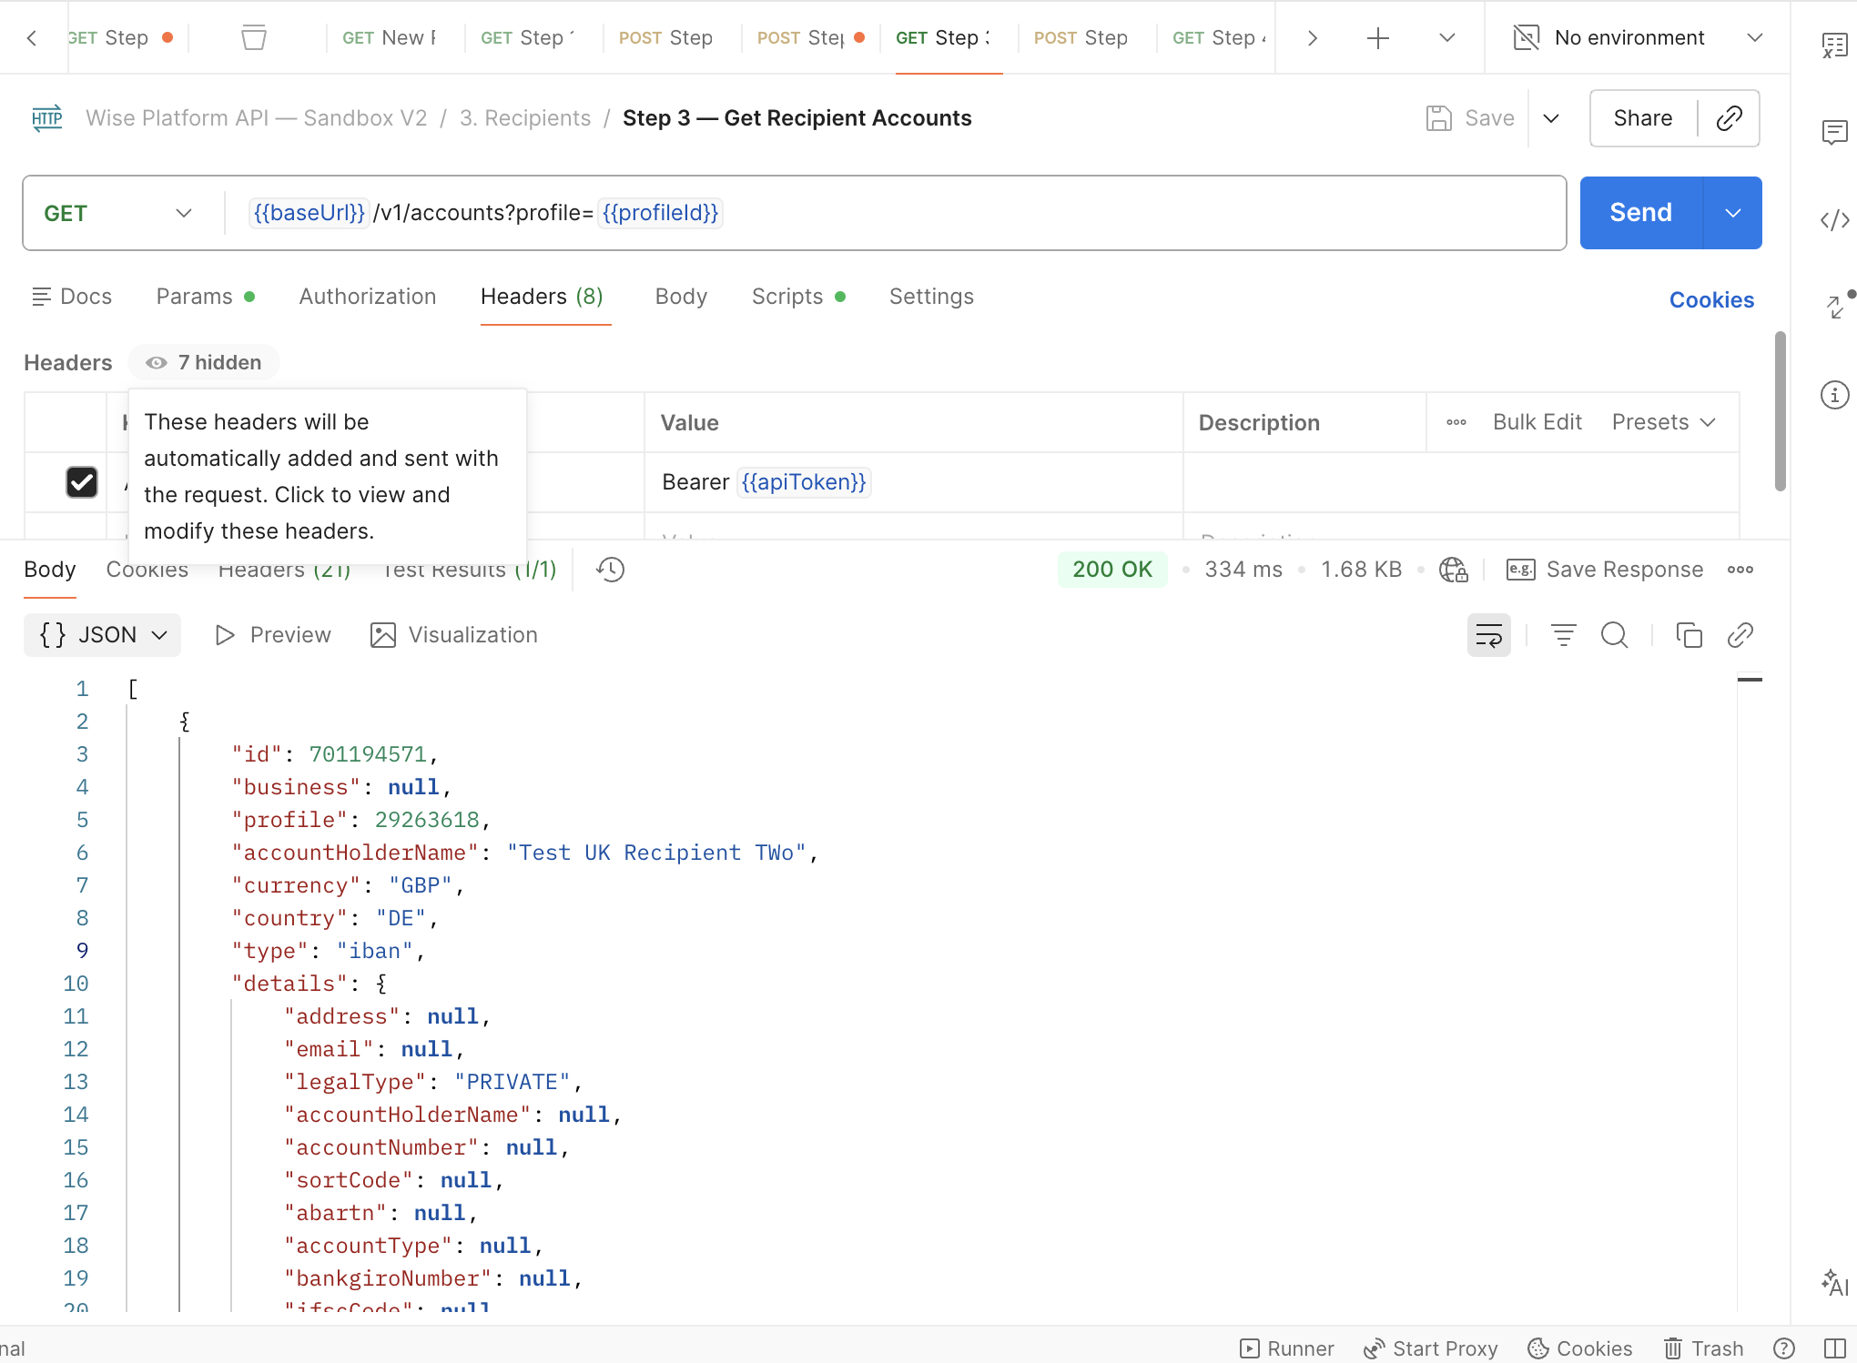This screenshot has height=1363, width=1857.
Task: Copy the link to the response
Action: tap(1740, 635)
